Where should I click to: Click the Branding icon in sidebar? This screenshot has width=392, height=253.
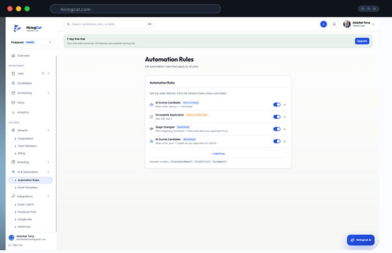point(13,162)
